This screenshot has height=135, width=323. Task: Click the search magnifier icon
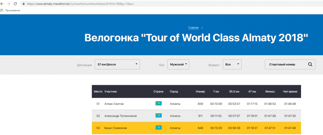click(x=310, y=64)
